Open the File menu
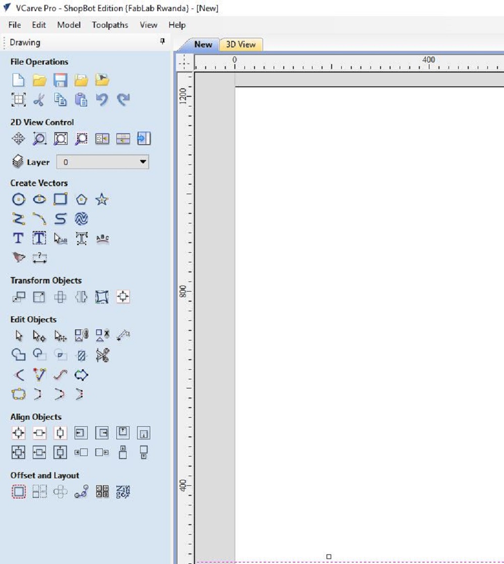This screenshot has width=504, height=564. tap(15, 25)
